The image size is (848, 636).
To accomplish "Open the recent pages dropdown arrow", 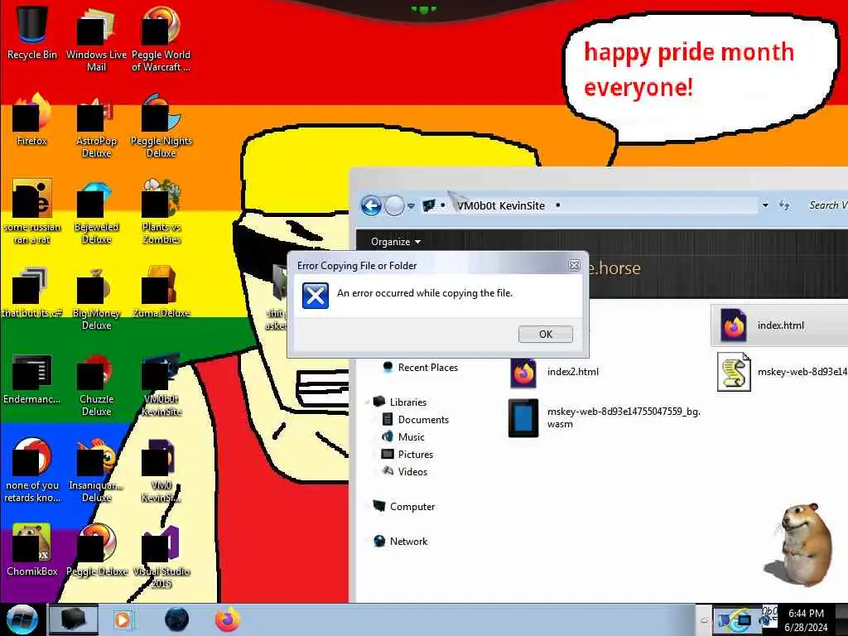I will (411, 206).
